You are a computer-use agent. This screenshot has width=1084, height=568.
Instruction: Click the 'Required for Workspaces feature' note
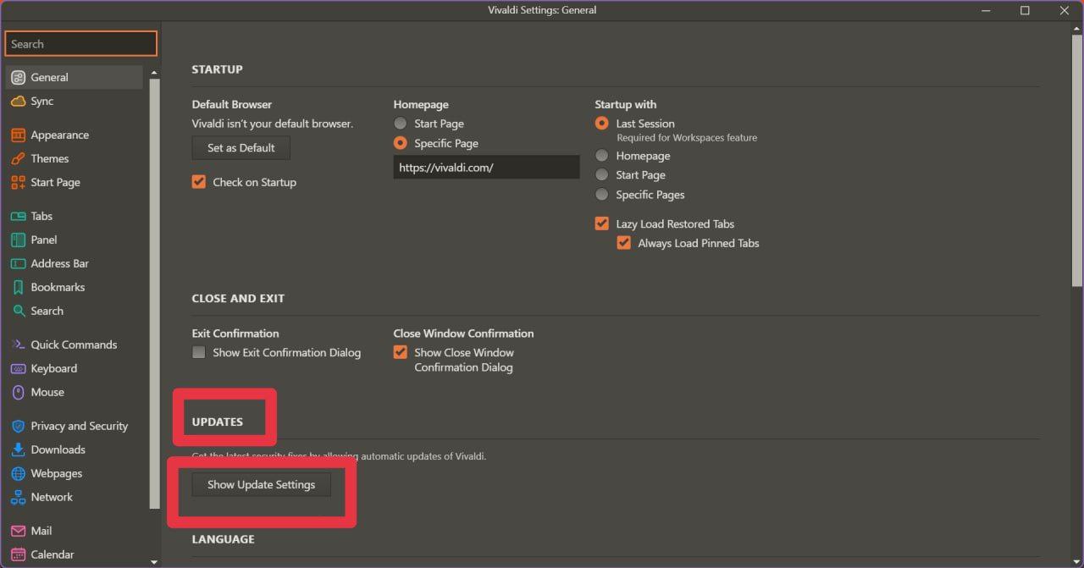[687, 137]
